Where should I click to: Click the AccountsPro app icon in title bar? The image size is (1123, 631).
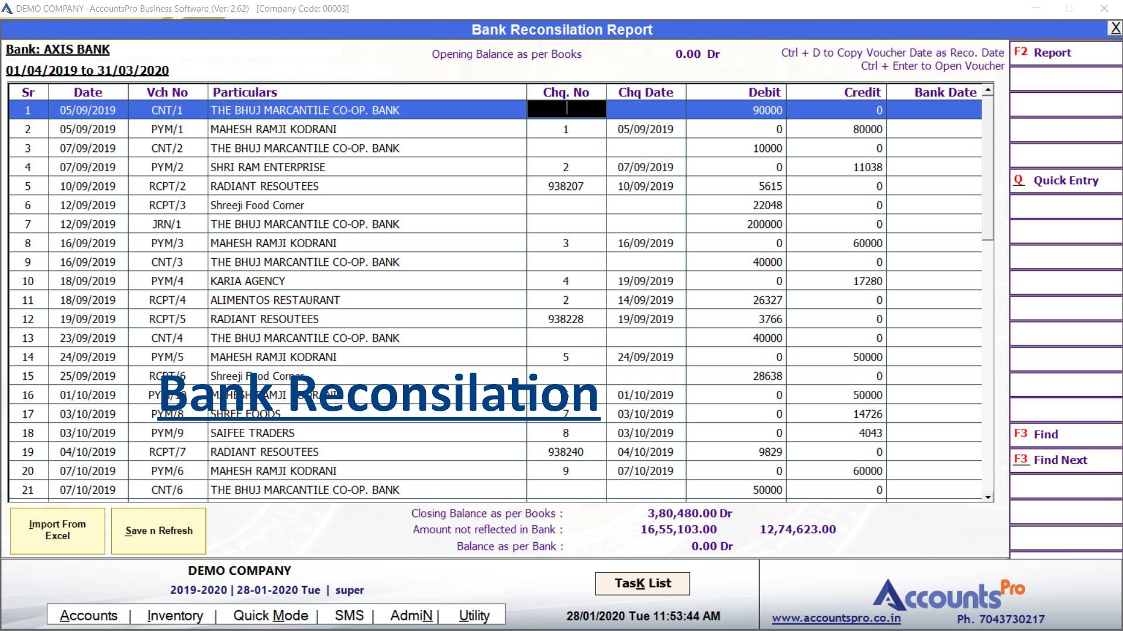[x=7, y=9]
